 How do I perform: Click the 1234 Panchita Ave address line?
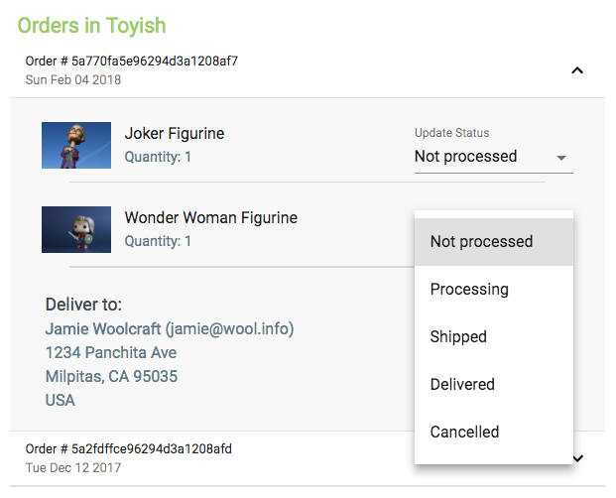pos(111,352)
